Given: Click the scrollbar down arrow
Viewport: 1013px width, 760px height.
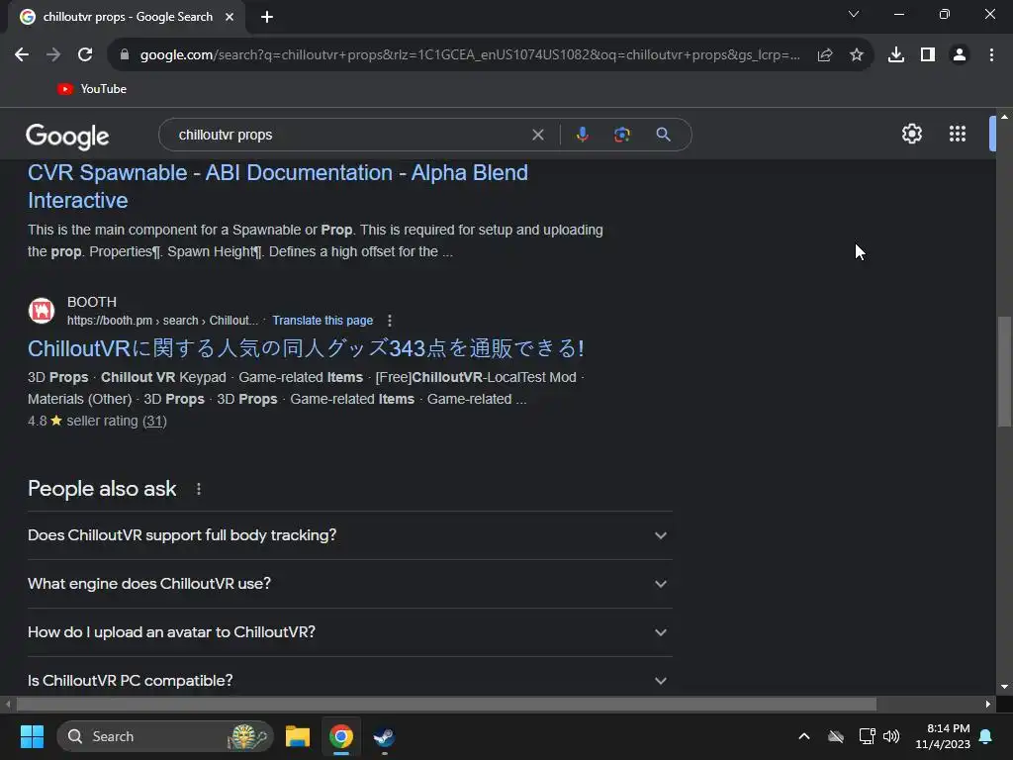Looking at the screenshot, I should (x=1004, y=688).
